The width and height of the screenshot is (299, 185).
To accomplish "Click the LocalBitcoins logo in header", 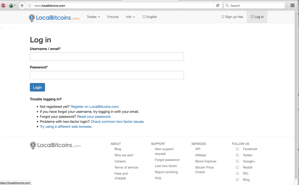I will [54, 18].
